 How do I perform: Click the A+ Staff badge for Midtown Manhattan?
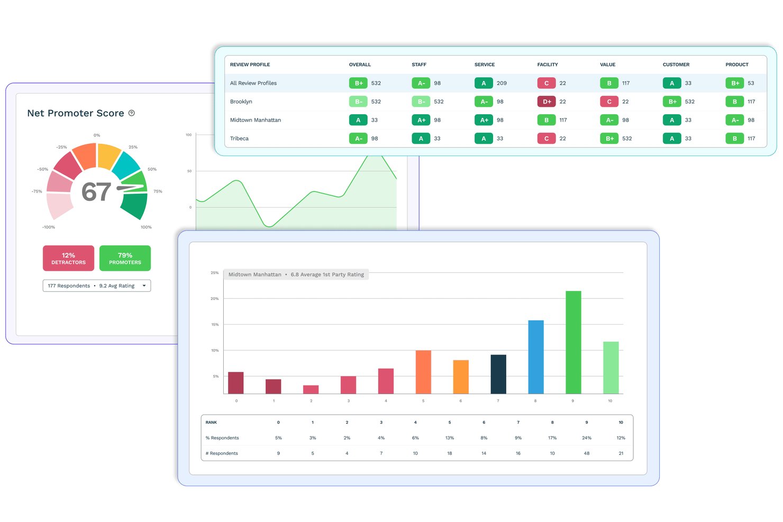[421, 120]
